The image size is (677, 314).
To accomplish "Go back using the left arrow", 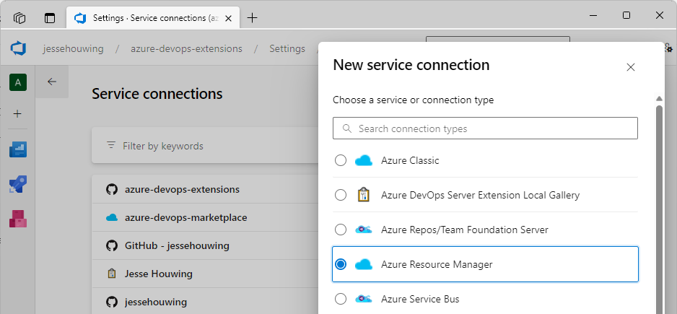I will tap(52, 82).
